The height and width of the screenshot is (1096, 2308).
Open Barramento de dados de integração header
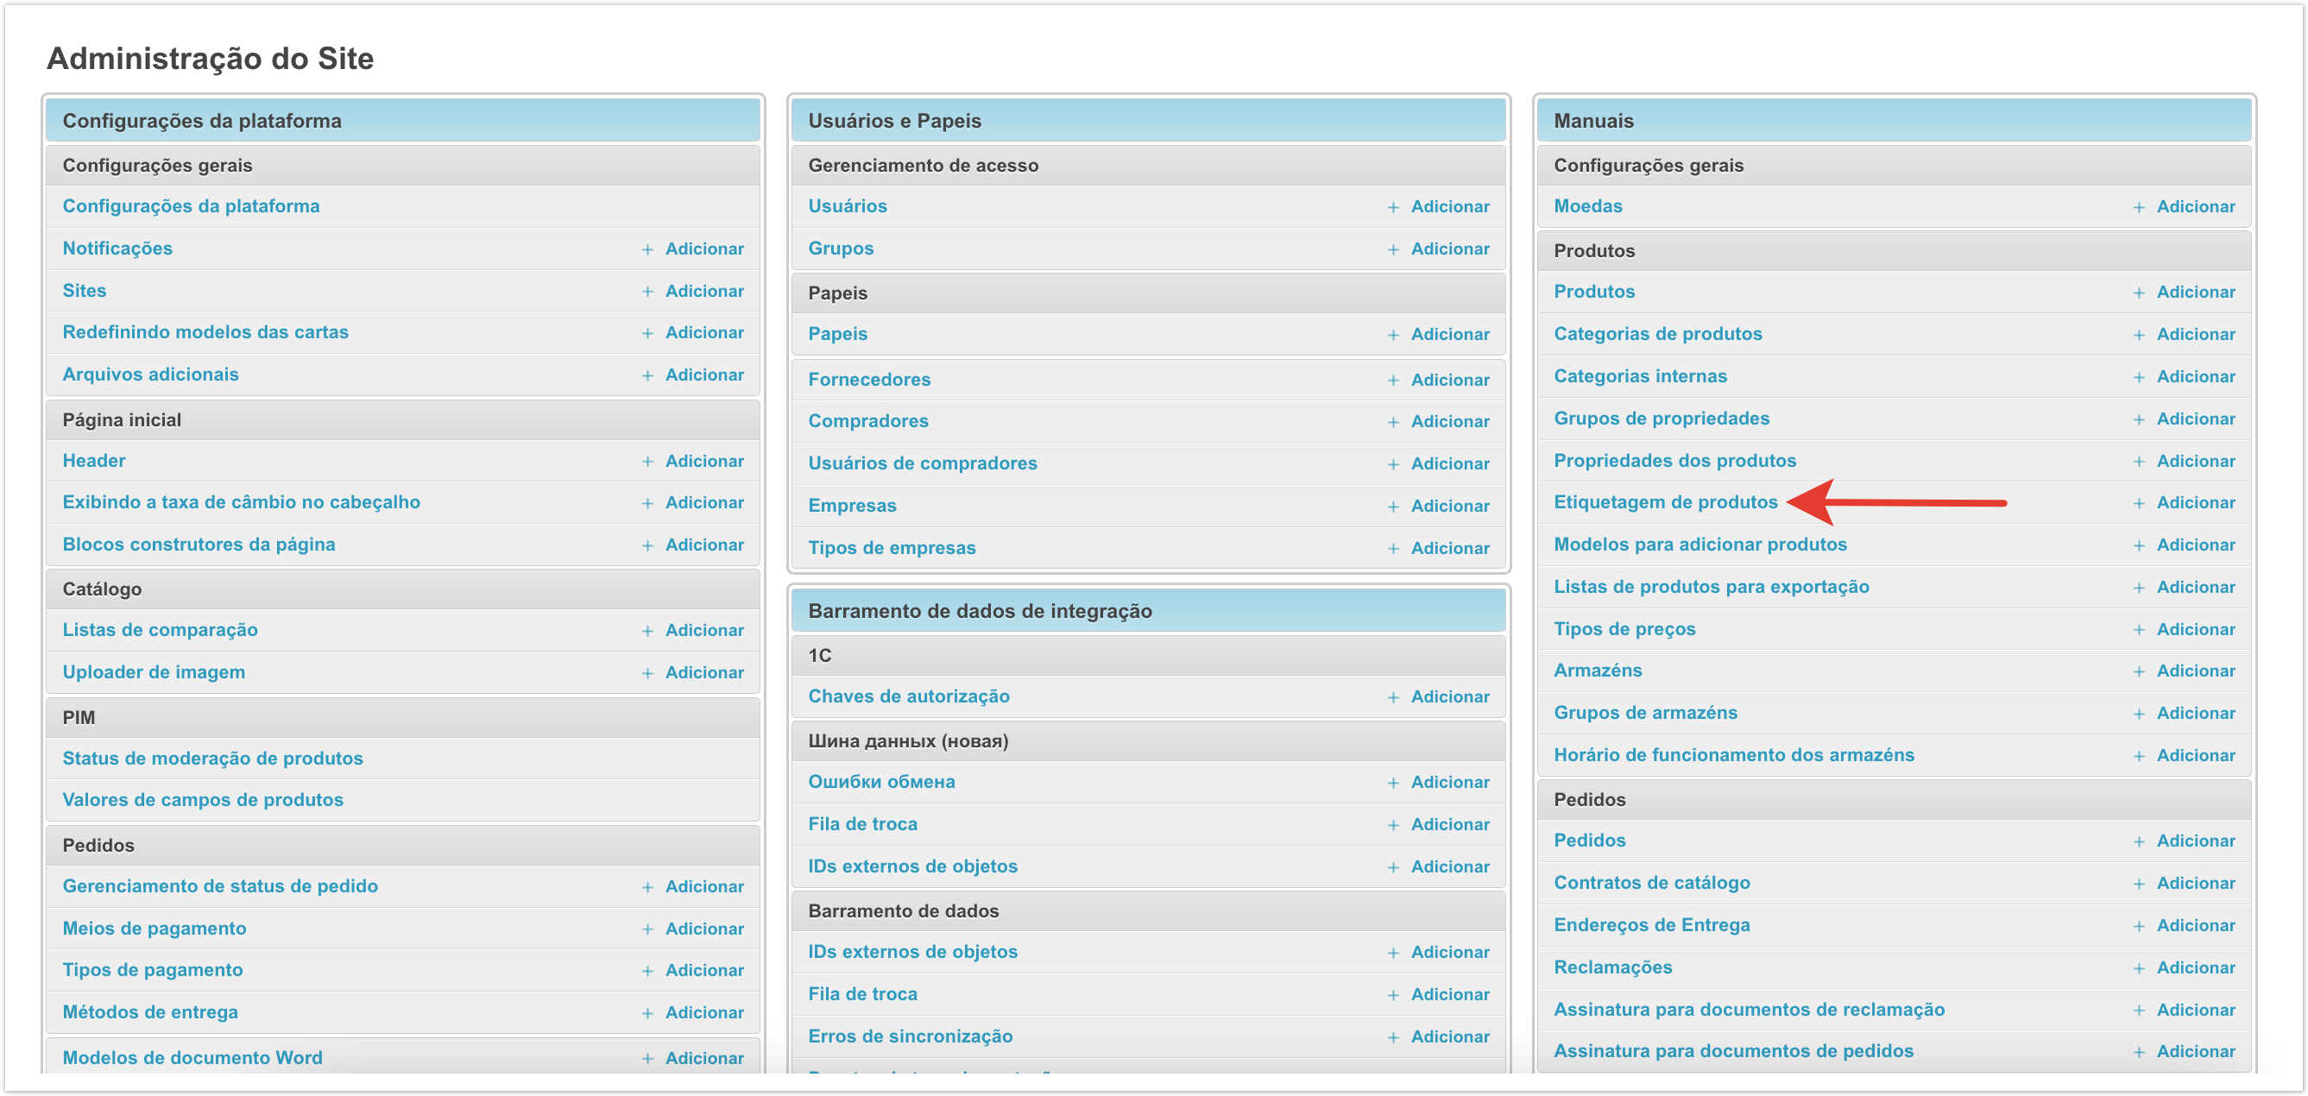tap(980, 611)
